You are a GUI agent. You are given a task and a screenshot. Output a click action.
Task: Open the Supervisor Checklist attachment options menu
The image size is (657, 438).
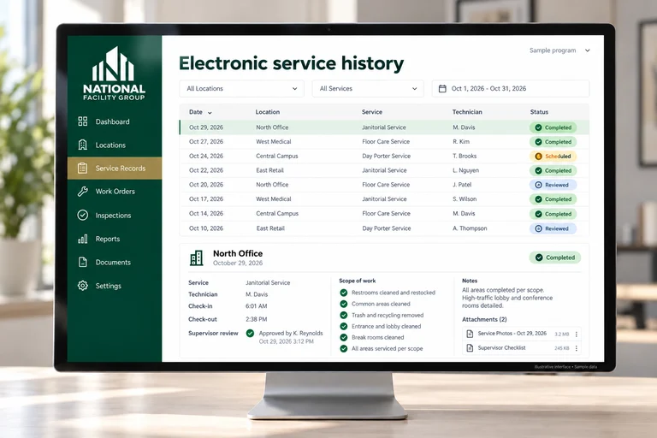[x=577, y=348]
